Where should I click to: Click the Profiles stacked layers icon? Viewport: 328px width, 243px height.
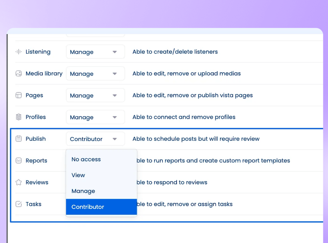click(19, 117)
